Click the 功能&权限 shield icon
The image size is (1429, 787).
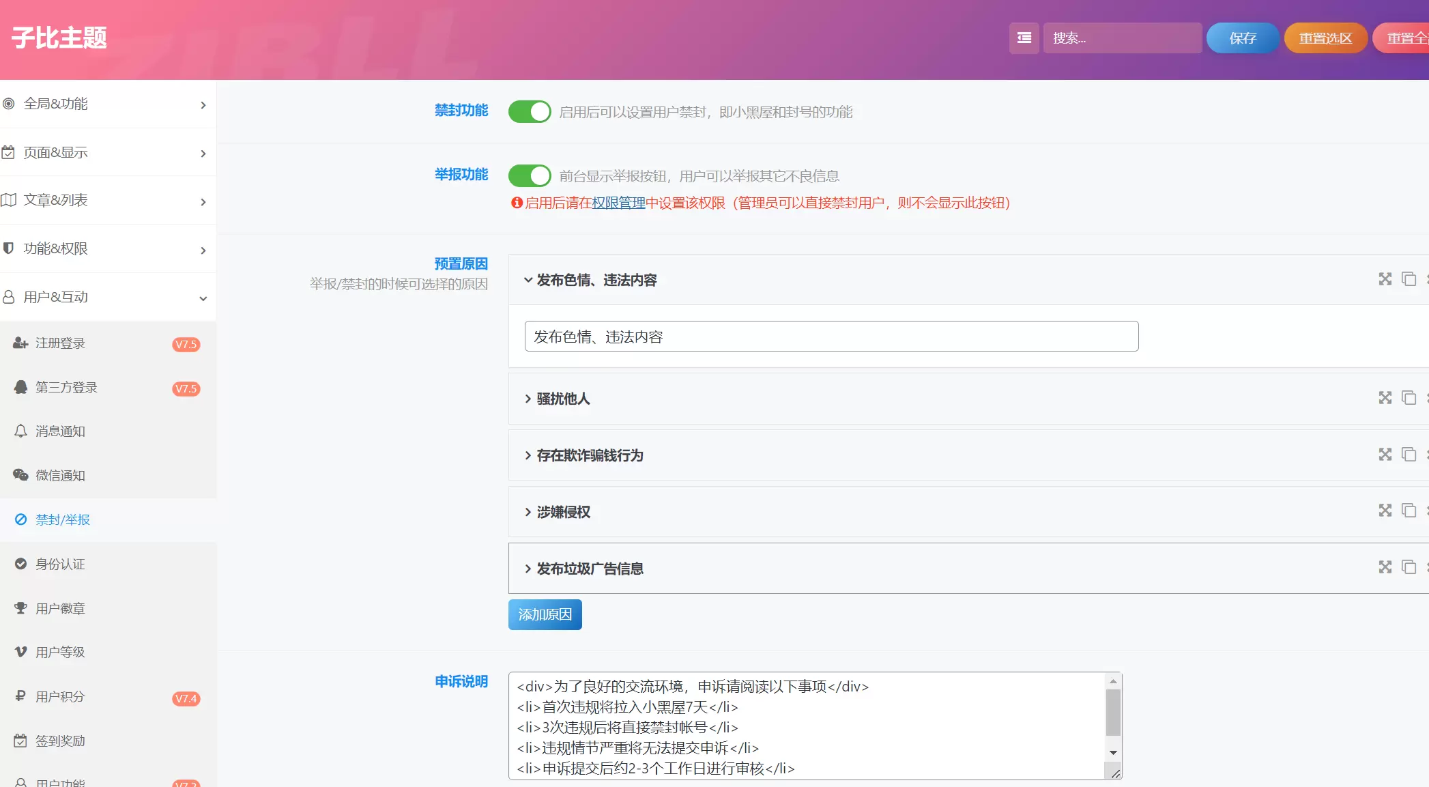click(x=8, y=248)
